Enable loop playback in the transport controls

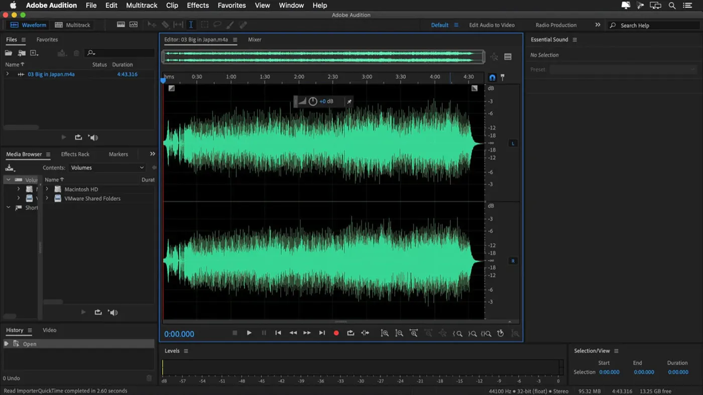pos(350,332)
